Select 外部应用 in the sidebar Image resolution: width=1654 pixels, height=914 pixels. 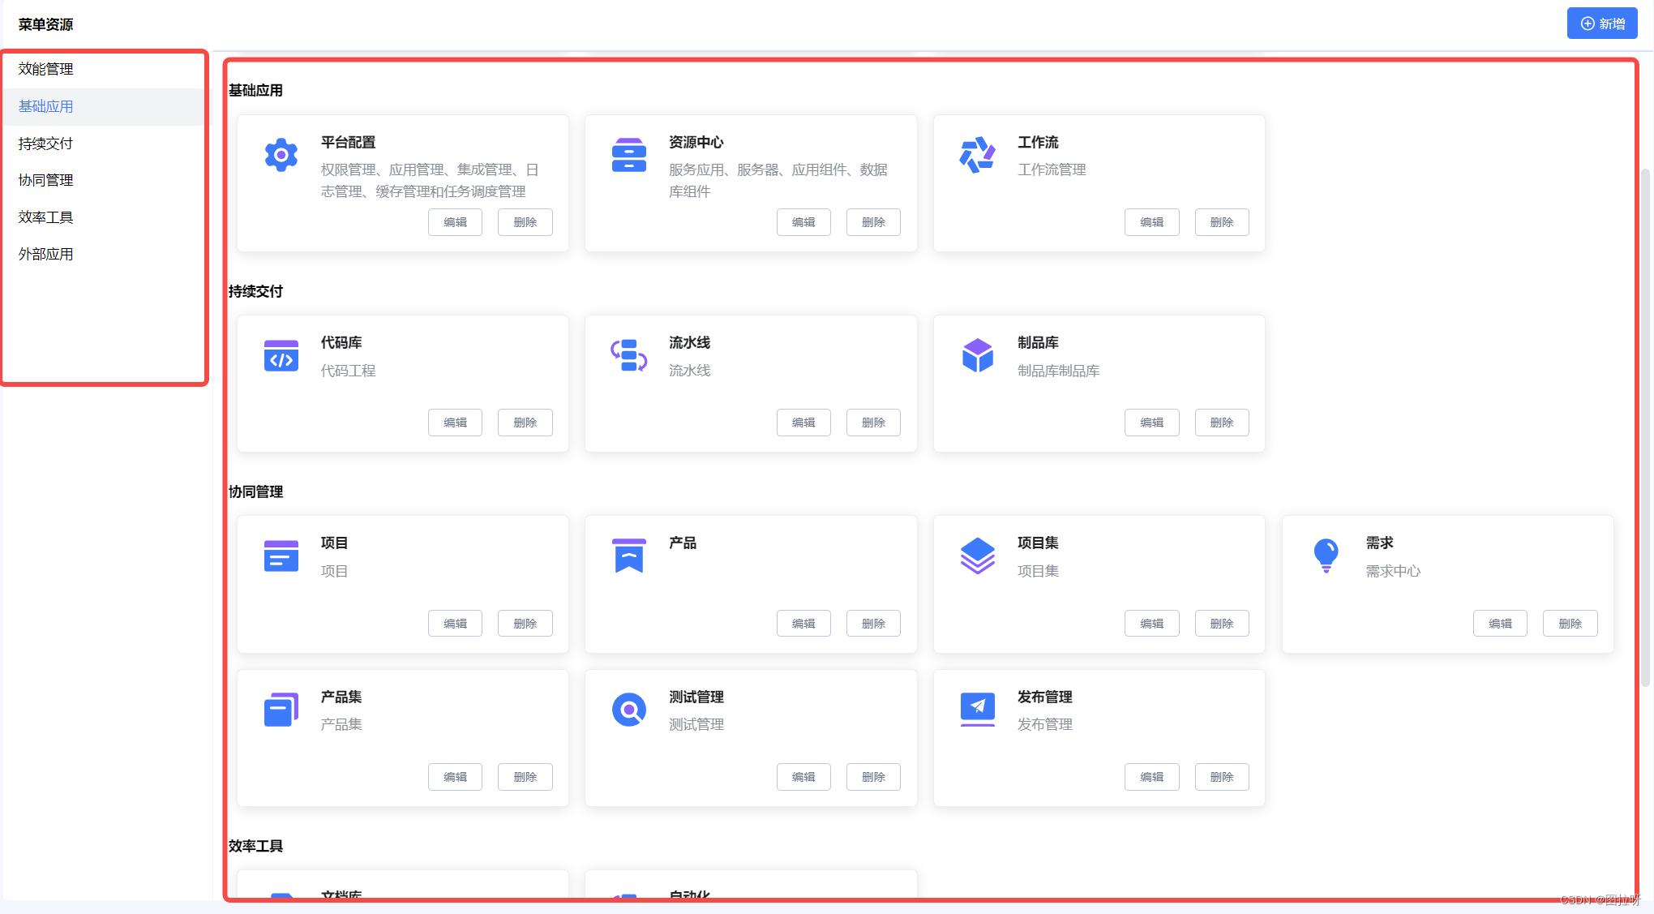(46, 255)
